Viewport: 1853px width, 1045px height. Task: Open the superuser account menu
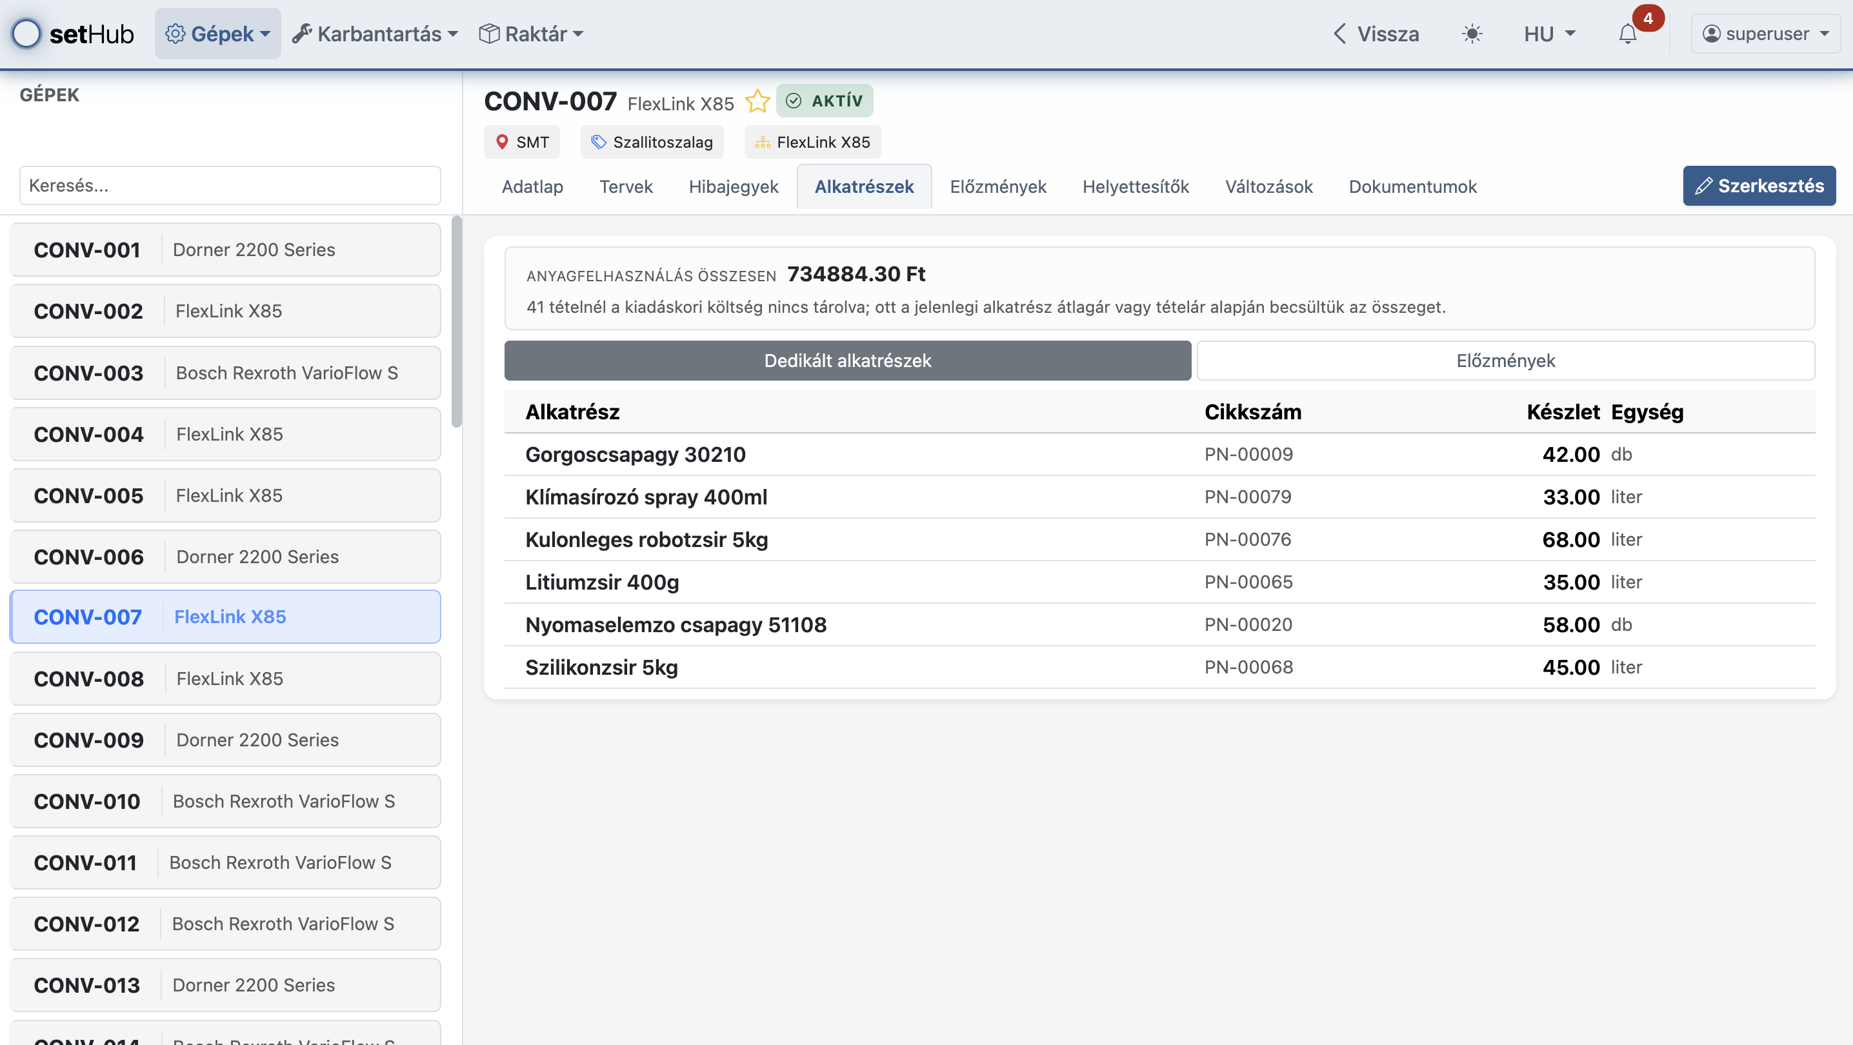click(1765, 34)
